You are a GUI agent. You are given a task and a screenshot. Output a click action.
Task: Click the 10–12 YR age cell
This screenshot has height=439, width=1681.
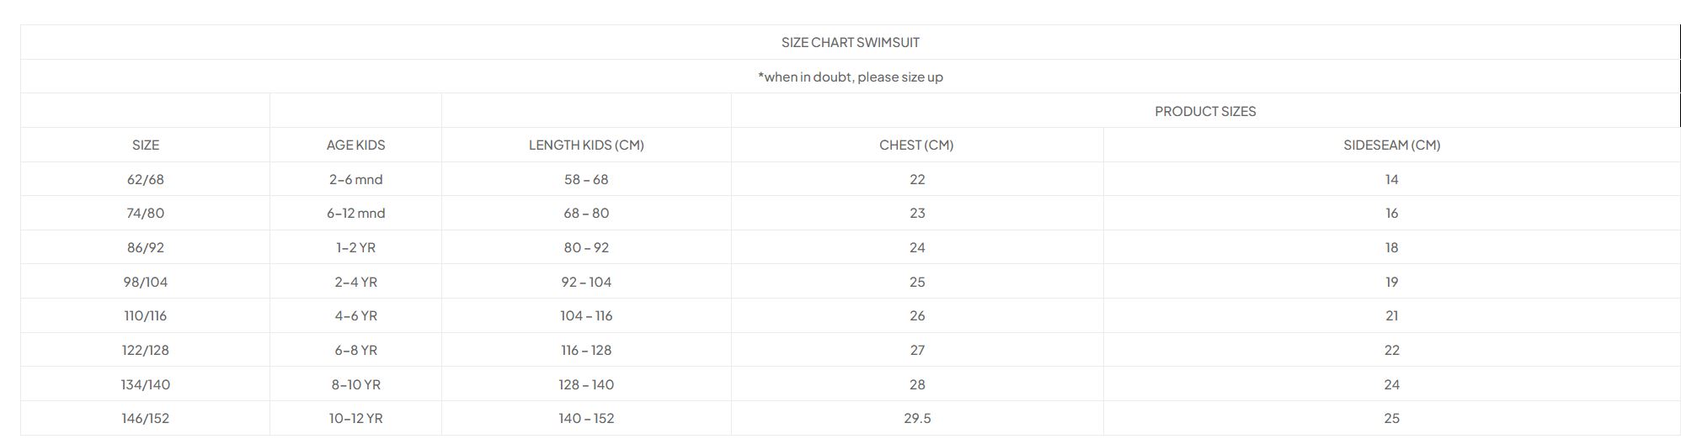tap(355, 418)
